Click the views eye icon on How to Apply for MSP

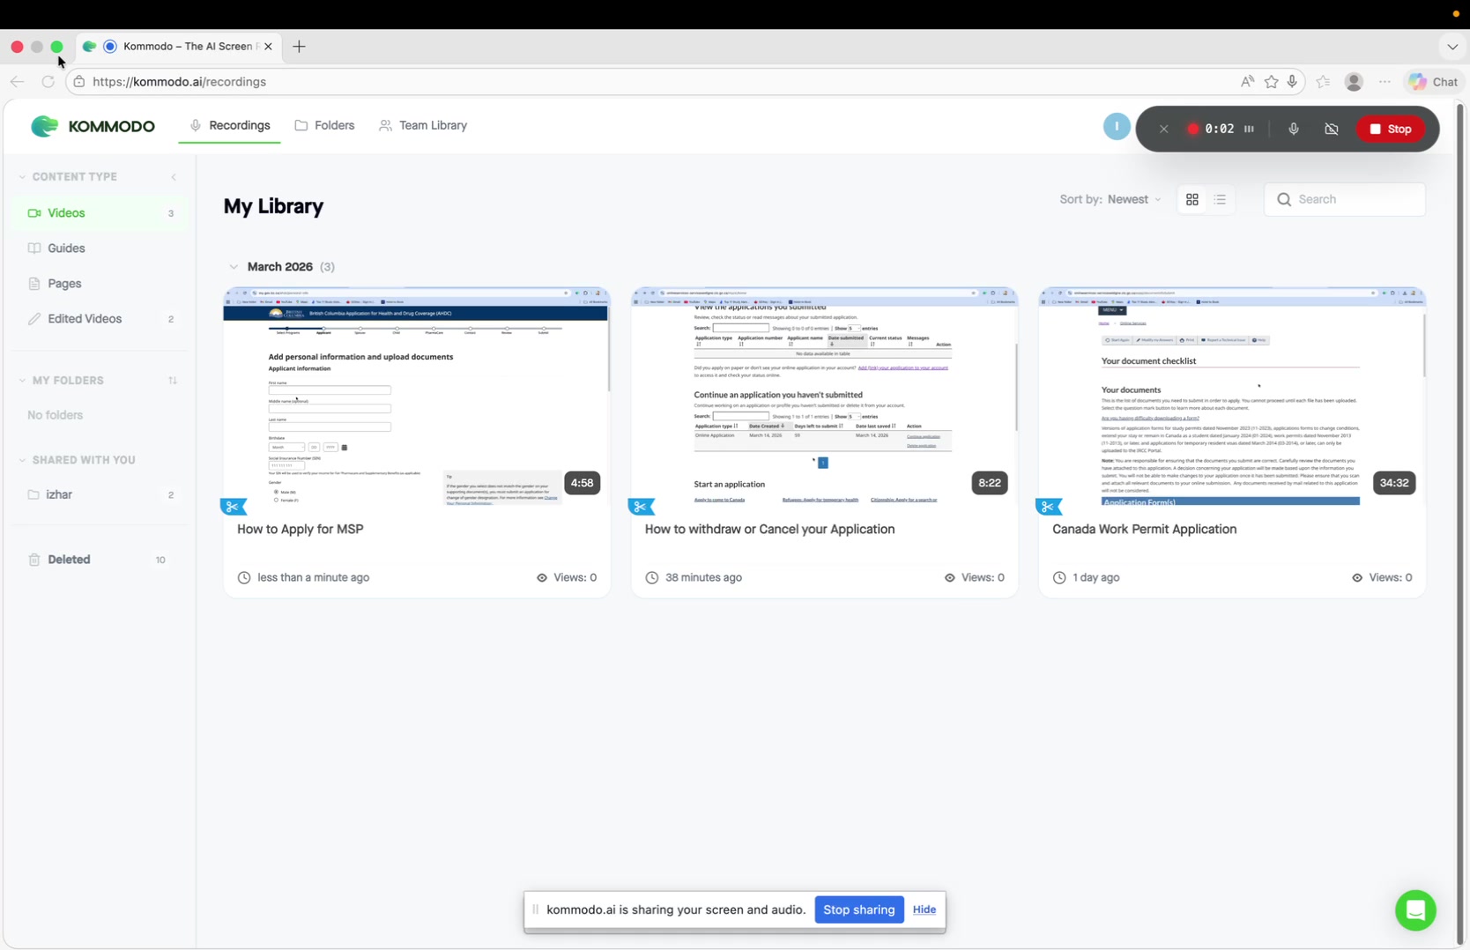coord(542,578)
